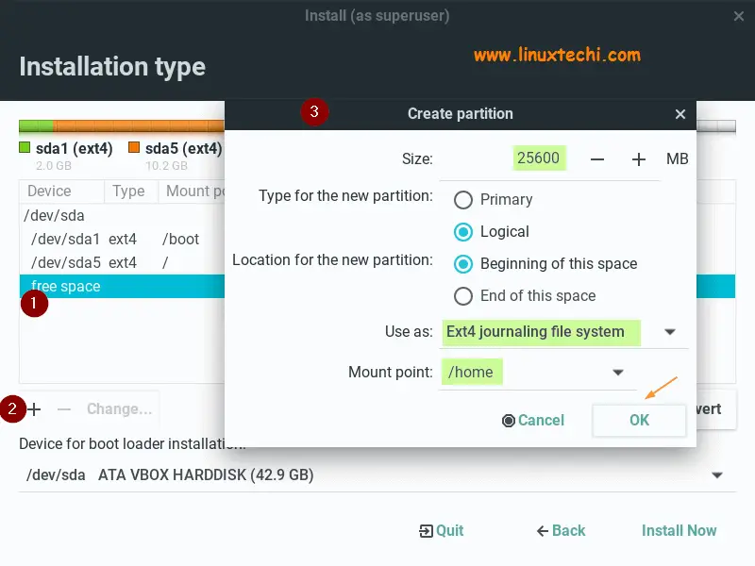This screenshot has height=566, width=755.
Task: Go Back to previous installer step
Action: point(561,530)
